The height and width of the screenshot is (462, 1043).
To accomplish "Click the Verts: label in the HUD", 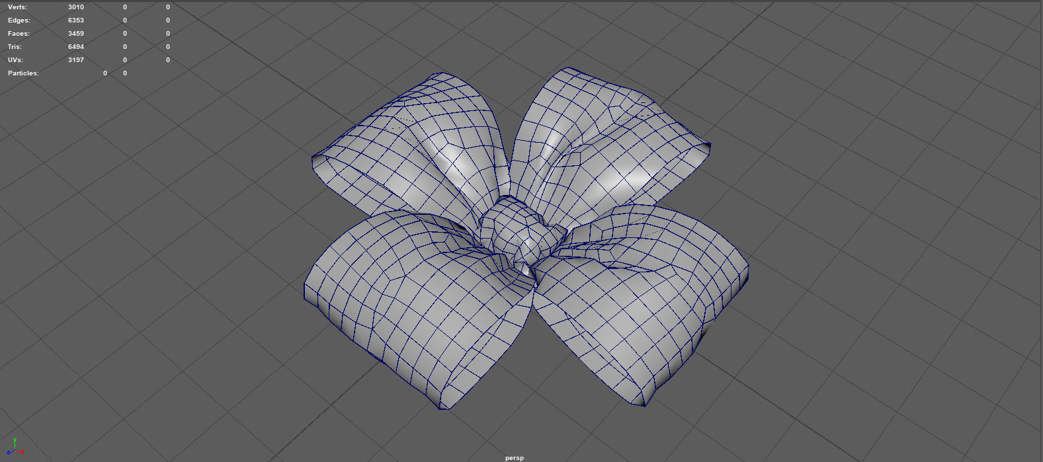I will click(x=17, y=7).
